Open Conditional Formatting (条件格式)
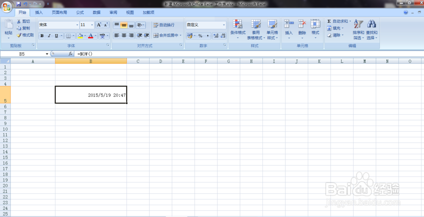The width and height of the screenshot is (424, 217). [238, 30]
